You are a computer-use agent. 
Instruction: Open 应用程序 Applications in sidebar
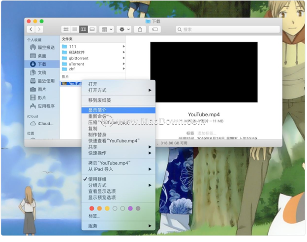[x=42, y=106]
